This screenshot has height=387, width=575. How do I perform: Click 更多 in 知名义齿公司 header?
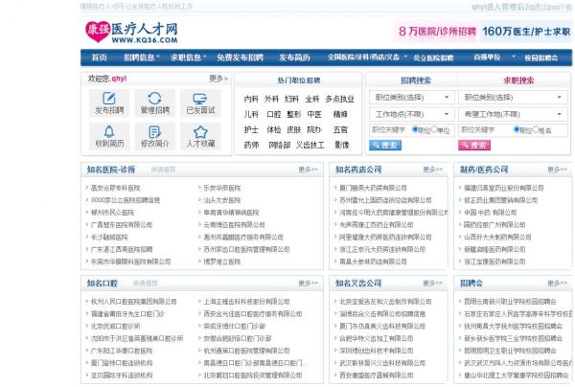433,283
